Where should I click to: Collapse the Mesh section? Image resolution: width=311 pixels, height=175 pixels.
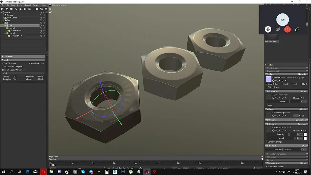pos(23,60)
